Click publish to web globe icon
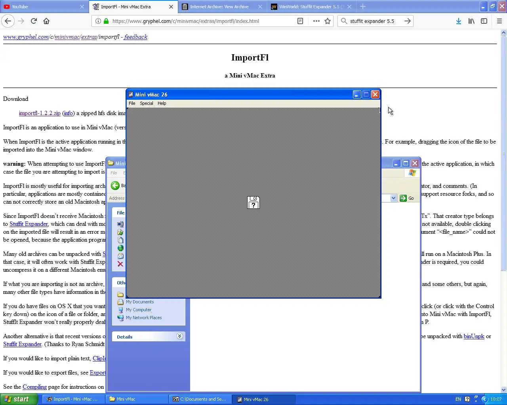This screenshot has height=405, width=507. [120, 248]
